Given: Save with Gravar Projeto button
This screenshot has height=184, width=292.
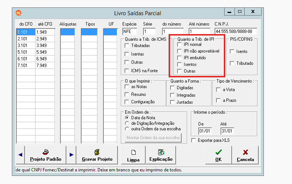Looking at the screenshot, I should (x=97, y=155).
